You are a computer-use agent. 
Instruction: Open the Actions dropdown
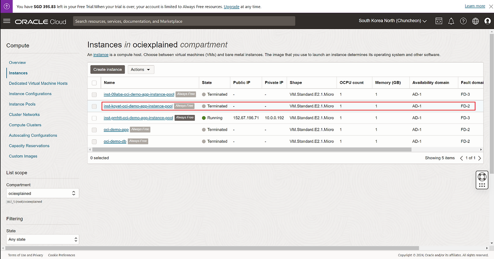(x=141, y=69)
